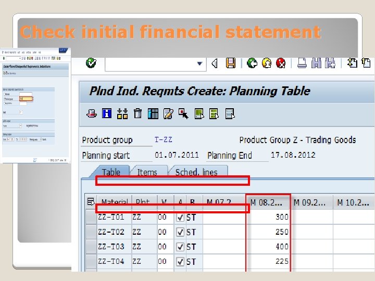The image size is (375, 281).
Task: Click the ST unit cell for ZZ-T03
Action: [194, 247]
